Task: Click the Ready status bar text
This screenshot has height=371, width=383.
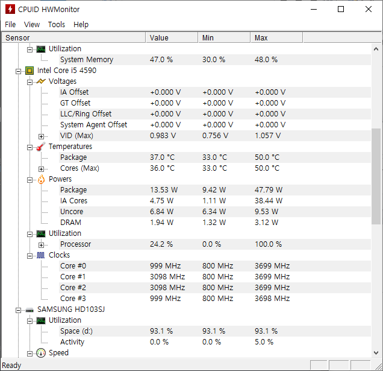Action: [x=11, y=366]
